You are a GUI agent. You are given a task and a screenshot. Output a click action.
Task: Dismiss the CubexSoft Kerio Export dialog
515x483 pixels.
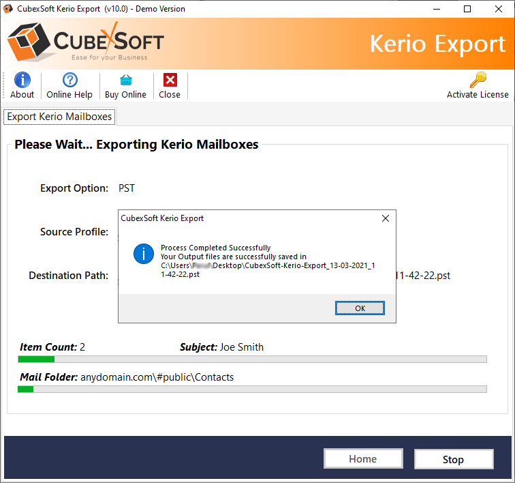pos(386,218)
